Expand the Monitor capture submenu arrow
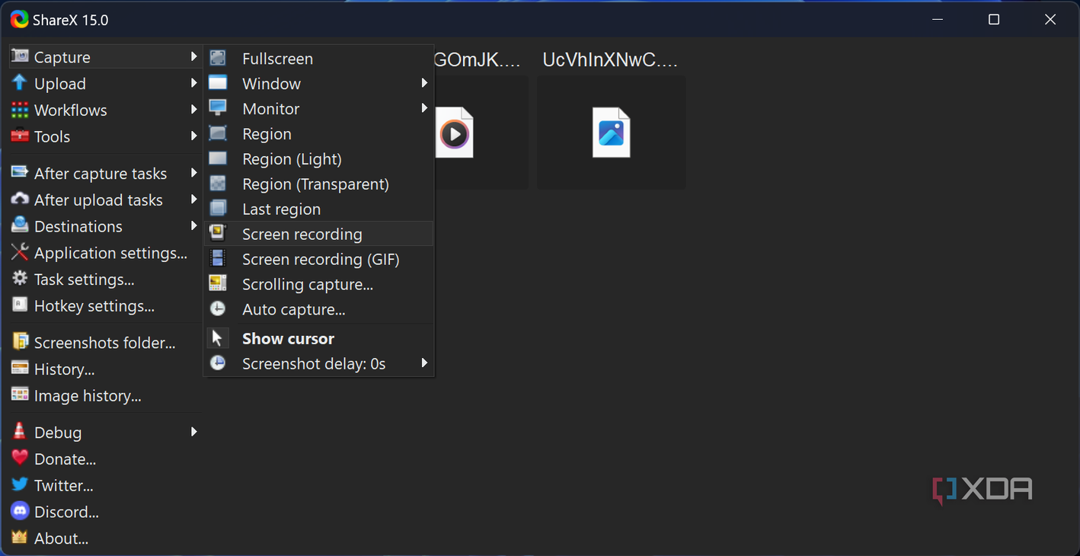 pyautogui.click(x=424, y=108)
